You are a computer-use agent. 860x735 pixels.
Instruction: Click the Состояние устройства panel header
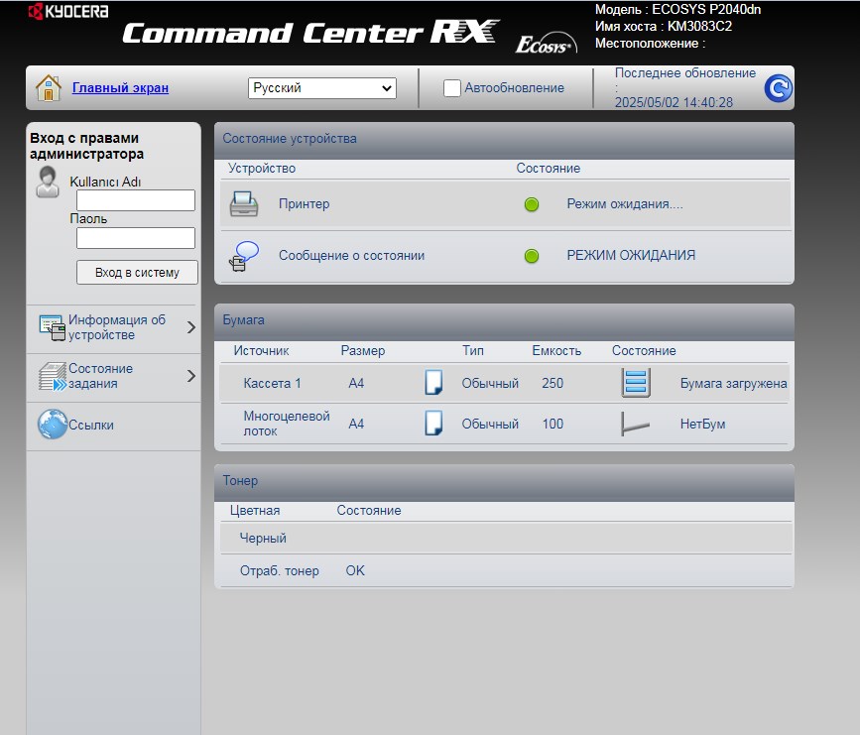[504, 139]
